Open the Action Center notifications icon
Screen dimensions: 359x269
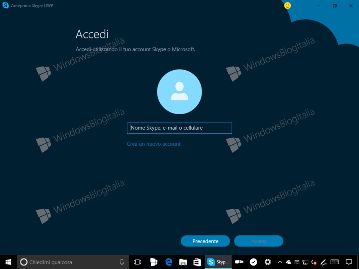[349, 262]
